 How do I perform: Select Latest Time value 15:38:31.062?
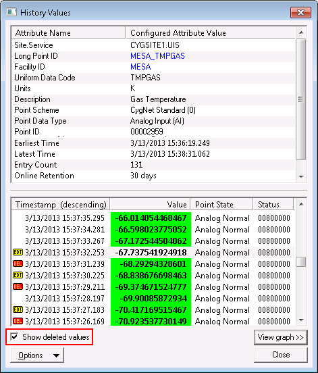pyautogui.click(x=170, y=154)
